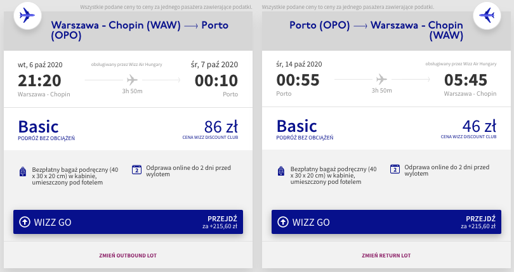The height and width of the screenshot is (272, 514).
Task: Click the ZMIEŃ OUTBOUND LOT link
Action: pos(128,256)
